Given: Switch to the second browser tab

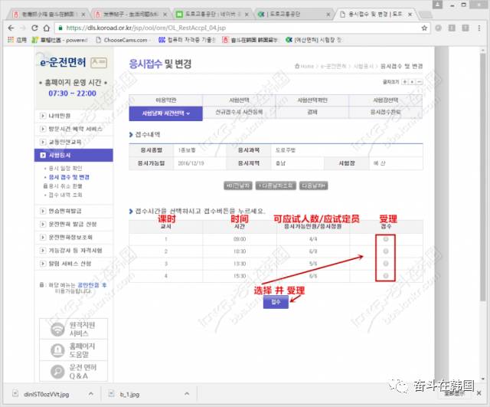Looking at the screenshot, I should click(x=131, y=15).
